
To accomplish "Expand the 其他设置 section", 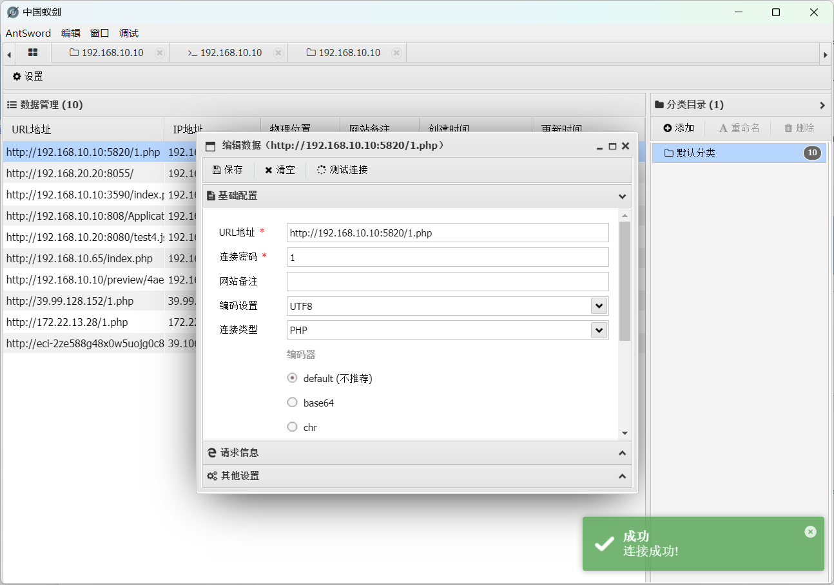I will tap(622, 476).
